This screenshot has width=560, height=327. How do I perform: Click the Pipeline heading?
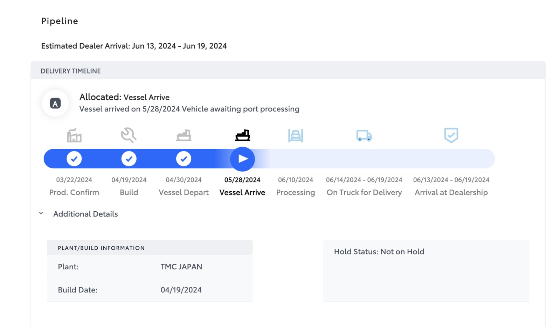(x=60, y=21)
